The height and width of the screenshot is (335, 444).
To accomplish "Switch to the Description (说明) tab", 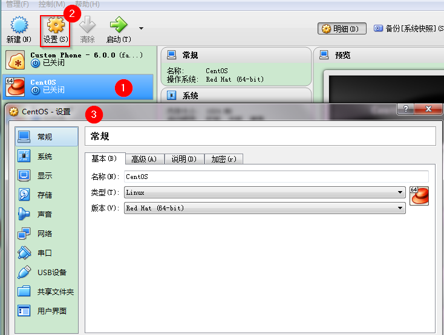I will pyautogui.click(x=184, y=159).
